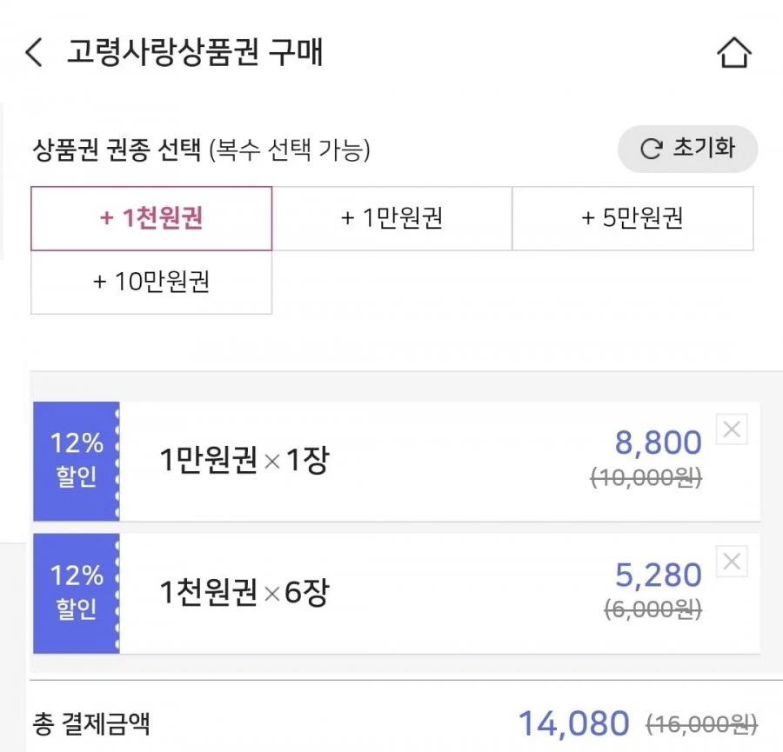Open the home screen via house icon
Image resolution: width=783 pixels, height=752 pixels.
[x=733, y=52]
